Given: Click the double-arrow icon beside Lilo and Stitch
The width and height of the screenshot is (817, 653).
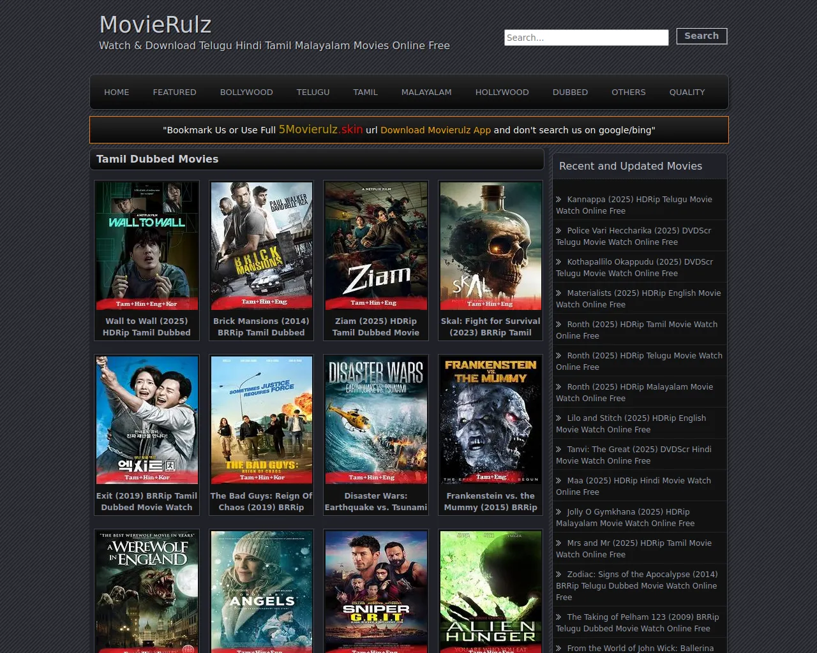Looking at the screenshot, I should point(558,418).
